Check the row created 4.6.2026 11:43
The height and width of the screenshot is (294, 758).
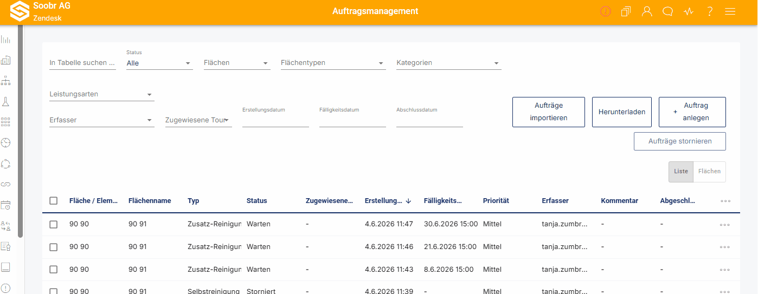[54, 270]
